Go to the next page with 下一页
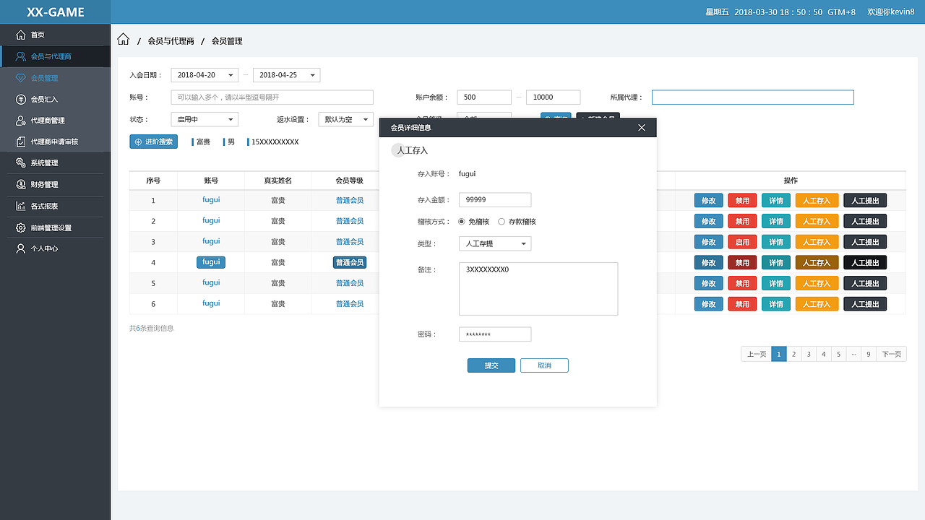 click(x=891, y=354)
